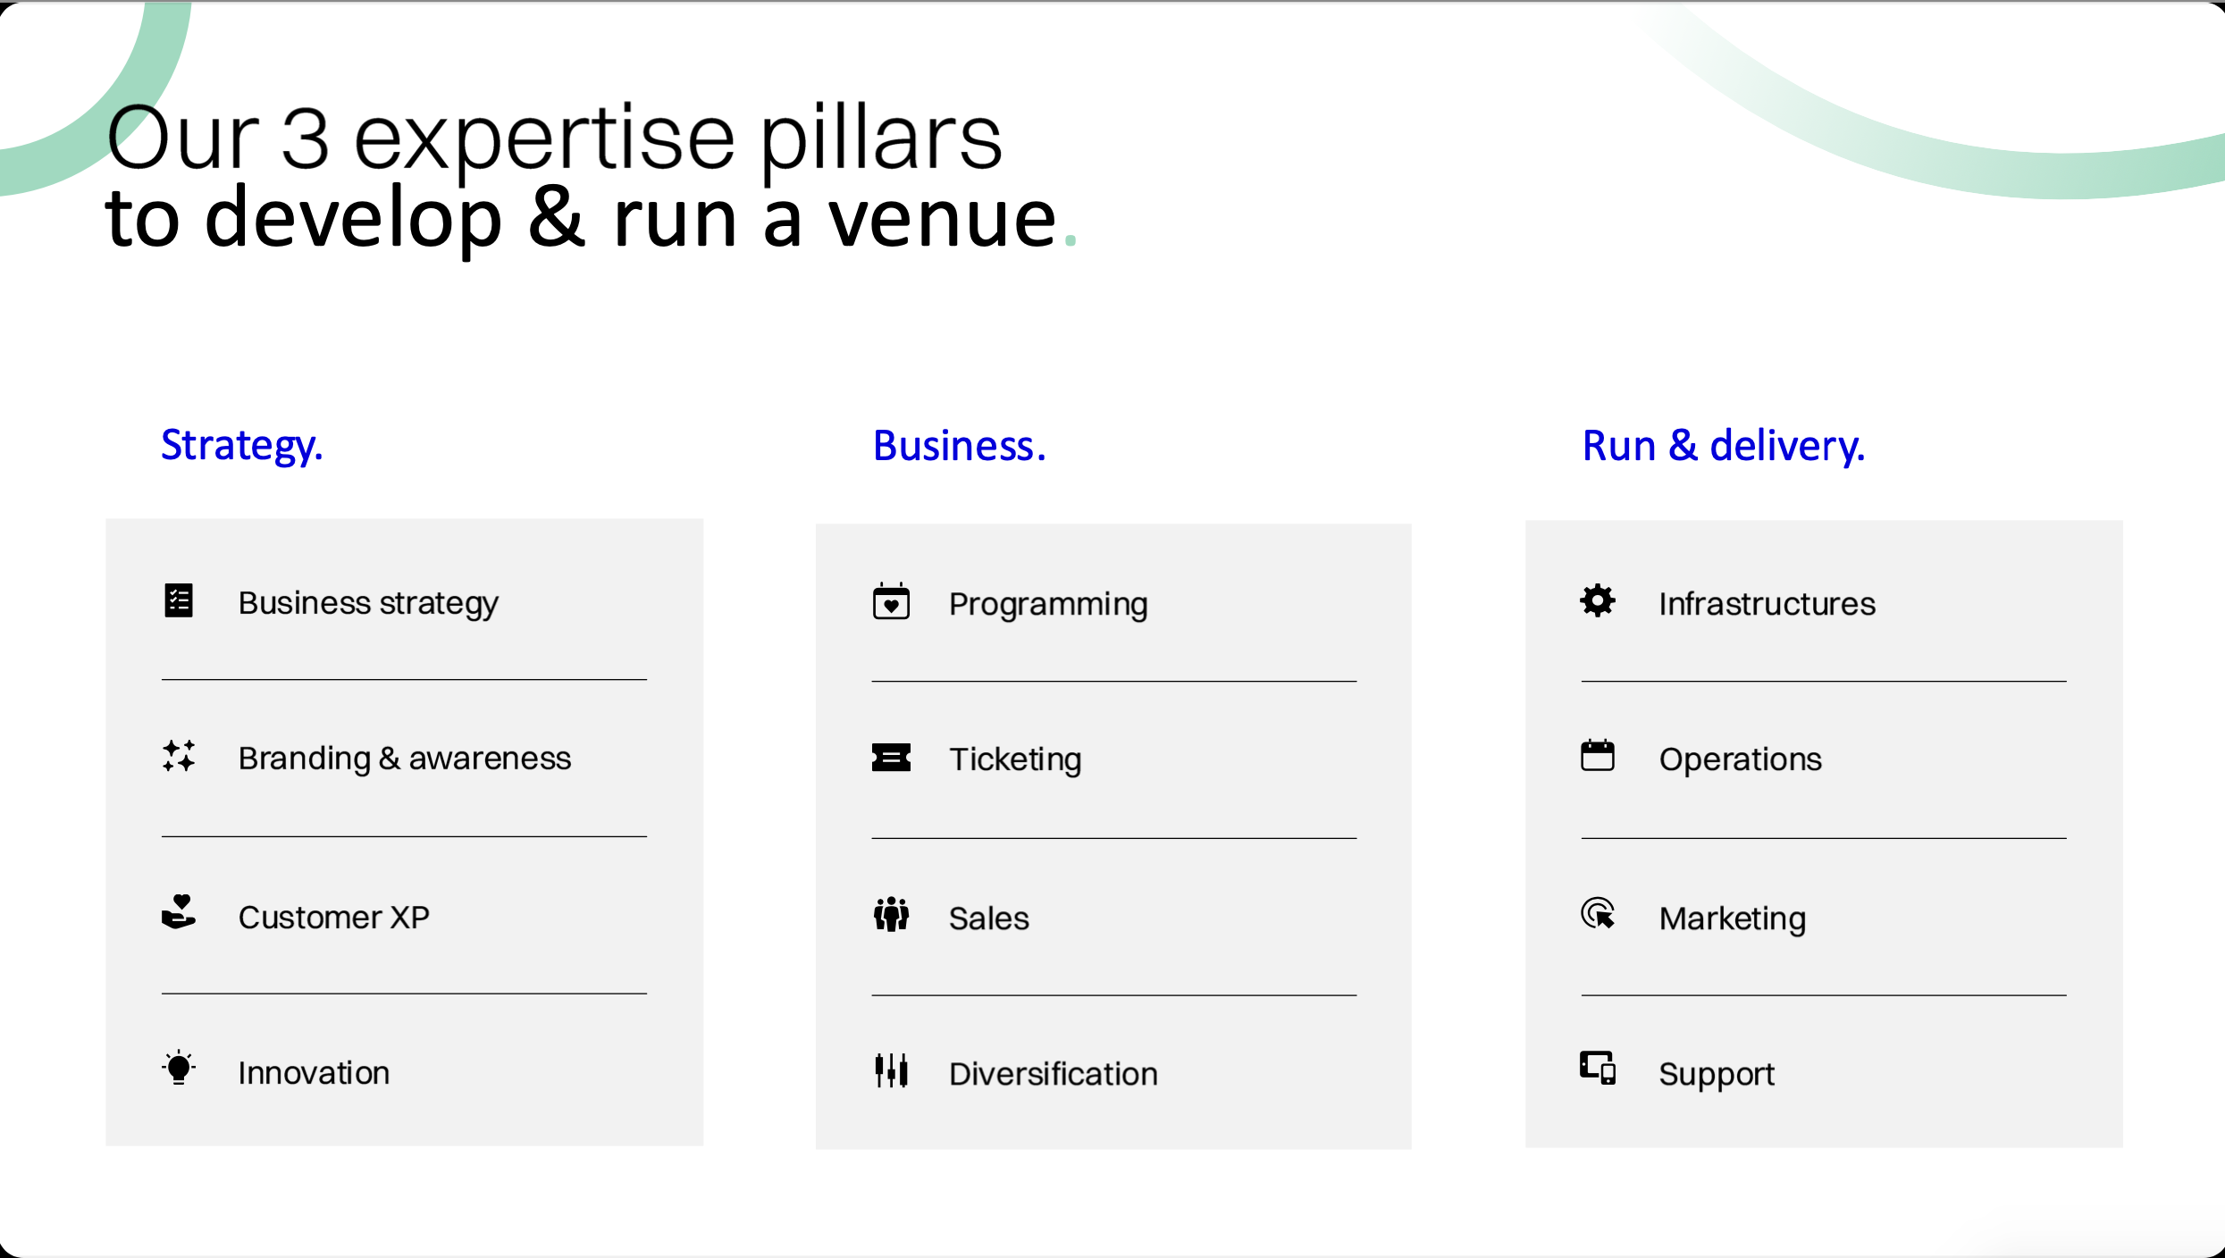The width and height of the screenshot is (2225, 1258).
Task: Select the gear icon beside Infrastructures
Action: coord(1598,600)
